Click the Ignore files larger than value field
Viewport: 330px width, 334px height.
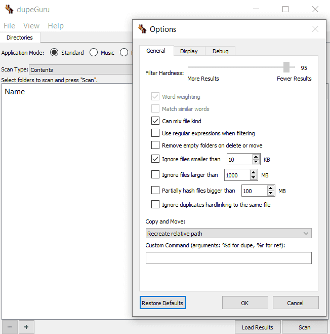pos(237,175)
